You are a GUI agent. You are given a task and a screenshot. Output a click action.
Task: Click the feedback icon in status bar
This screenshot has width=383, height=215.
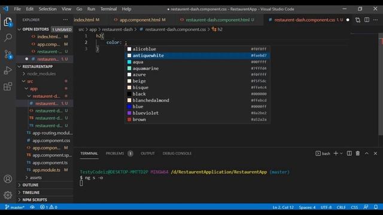coord(366,207)
